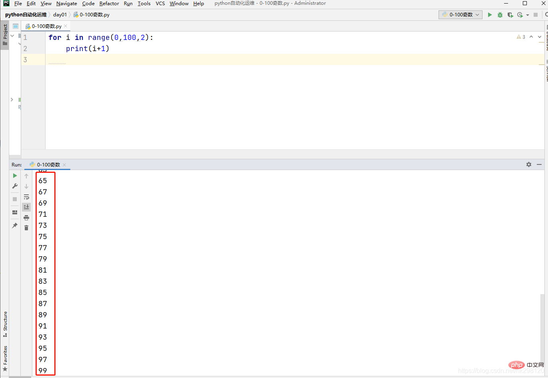
Task: Toggle soft-wrap in the console
Action: point(26,197)
